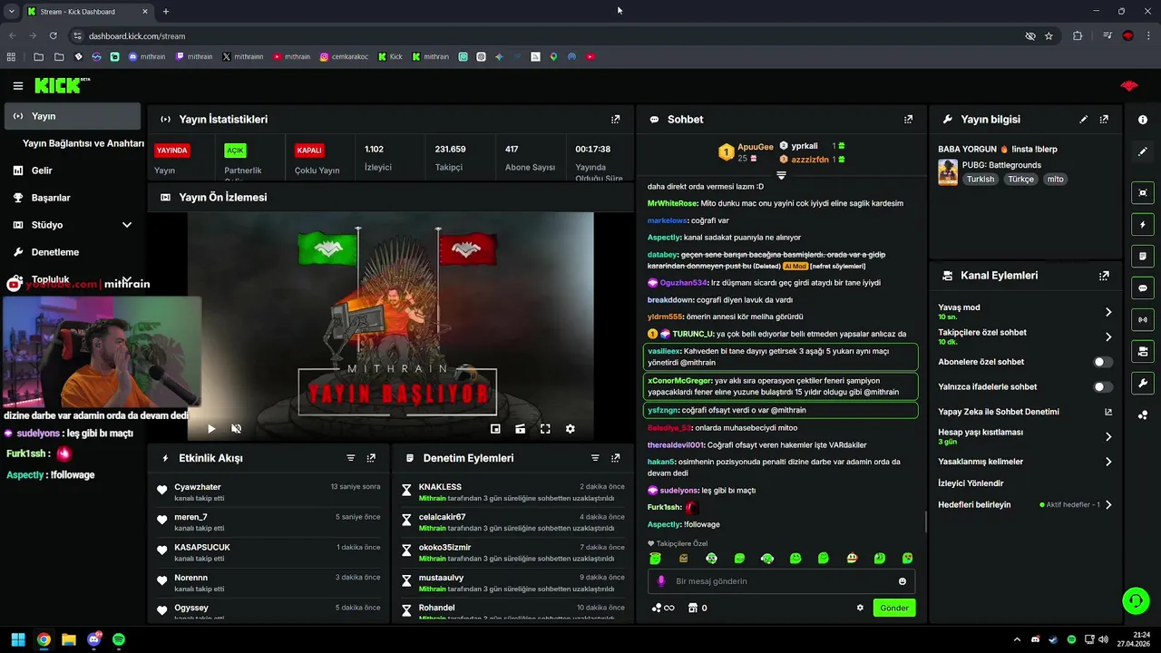The width and height of the screenshot is (1161, 653).
Task: Click the pencil icon in right sidebar
Action: pyautogui.click(x=1143, y=151)
